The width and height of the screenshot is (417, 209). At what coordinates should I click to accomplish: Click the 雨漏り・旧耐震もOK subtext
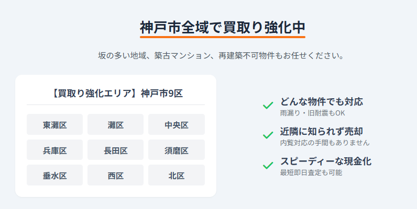click(x=313, y=113)
